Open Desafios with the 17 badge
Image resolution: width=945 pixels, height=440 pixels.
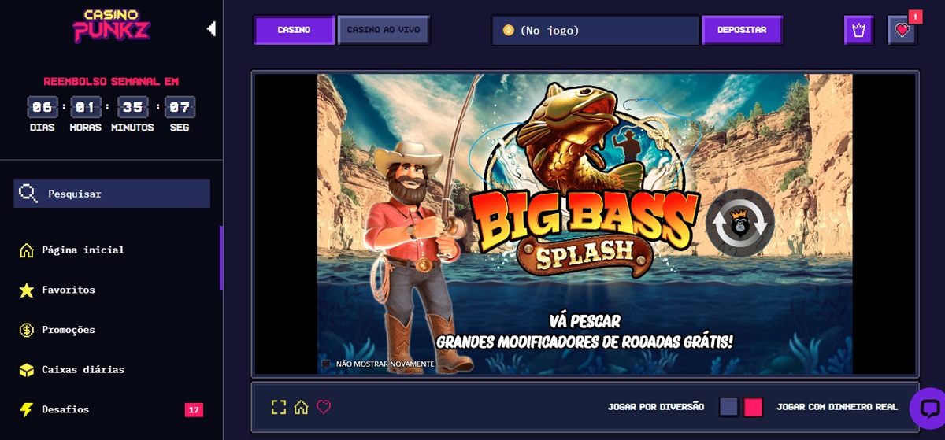click(65, 409)
